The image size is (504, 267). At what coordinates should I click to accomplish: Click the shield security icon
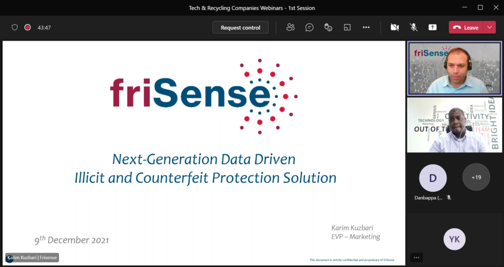click(x=14, y=28)
